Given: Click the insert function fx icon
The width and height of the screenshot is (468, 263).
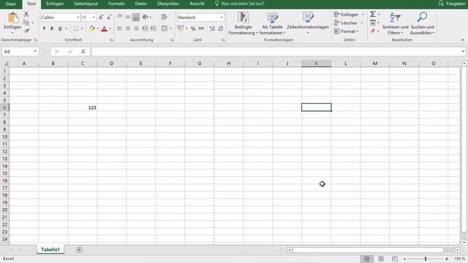Looking at the screenshot, I should [83, 52].
